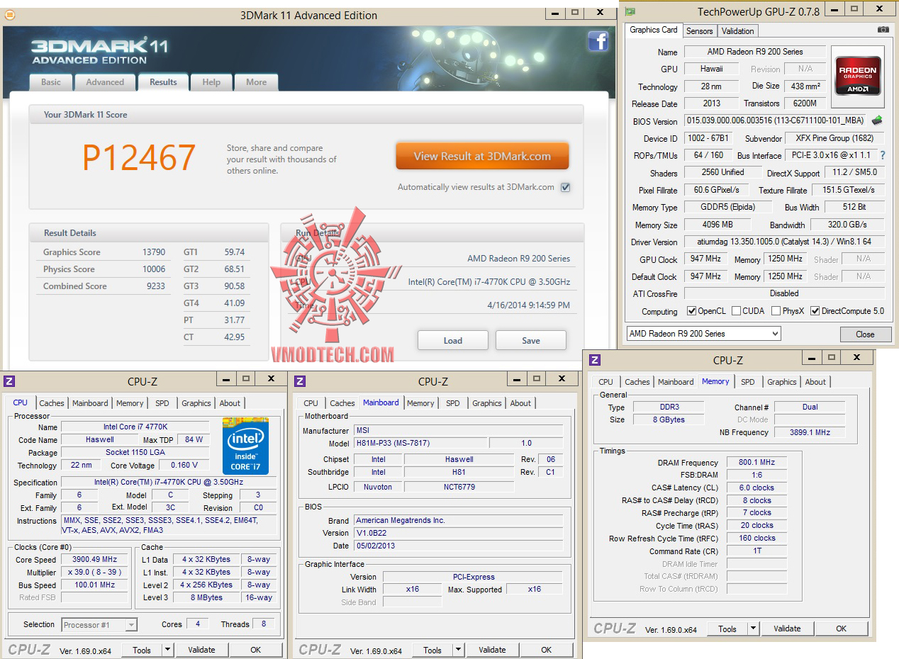This screenshot has height=659, width=899.
Task: Toggle the DirectCompute 5.0 checkbox
Action: tap(815, 311)
